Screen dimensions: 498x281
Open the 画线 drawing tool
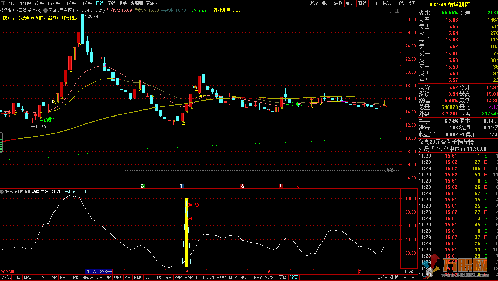[x=362, y=3]
